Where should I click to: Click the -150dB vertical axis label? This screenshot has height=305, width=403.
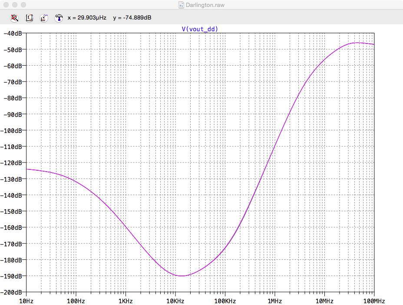pyautogui.click(x=11, y=212)
